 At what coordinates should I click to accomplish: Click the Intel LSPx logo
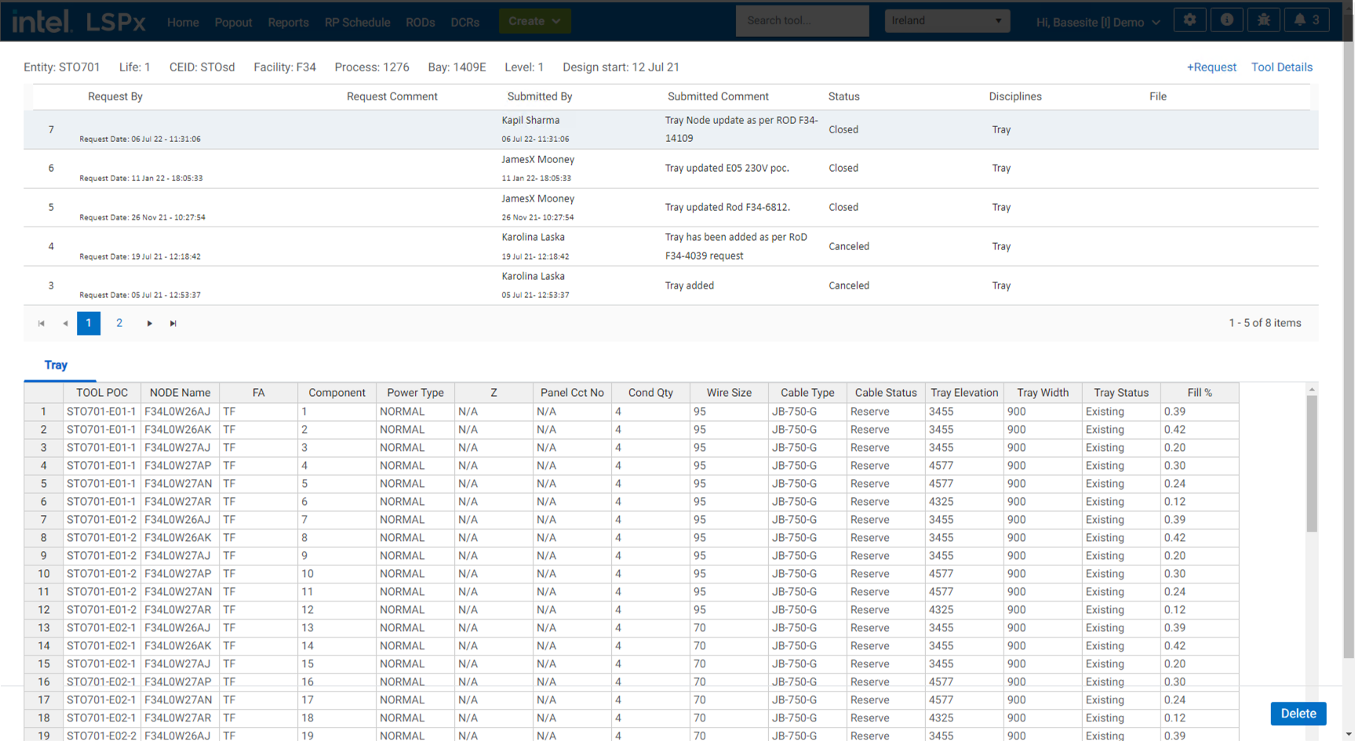[x=79, y=21]
